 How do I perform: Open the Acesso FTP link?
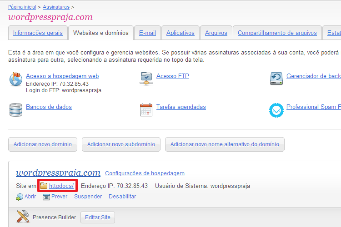pos(173,76)
